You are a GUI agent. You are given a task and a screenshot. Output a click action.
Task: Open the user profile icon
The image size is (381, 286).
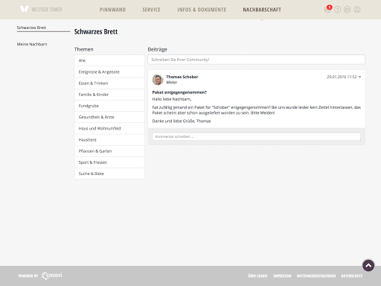point(356,10)
